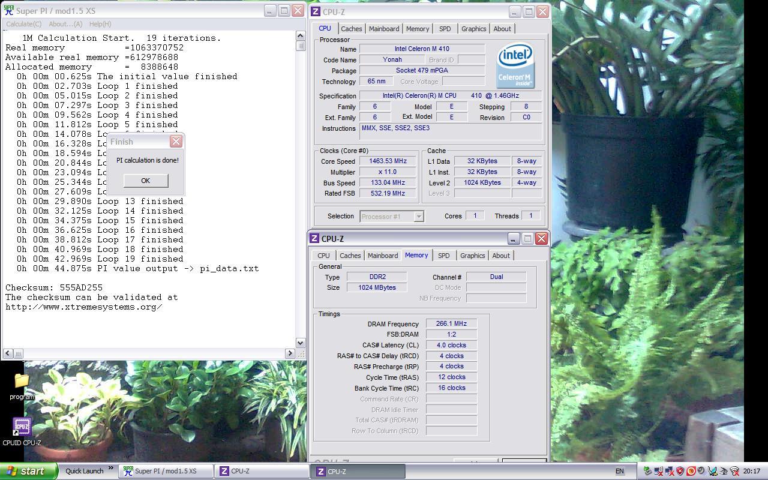Activate first CPU-Z taskbar button
The height and width of the screenshot is (480, 768).
262,471
